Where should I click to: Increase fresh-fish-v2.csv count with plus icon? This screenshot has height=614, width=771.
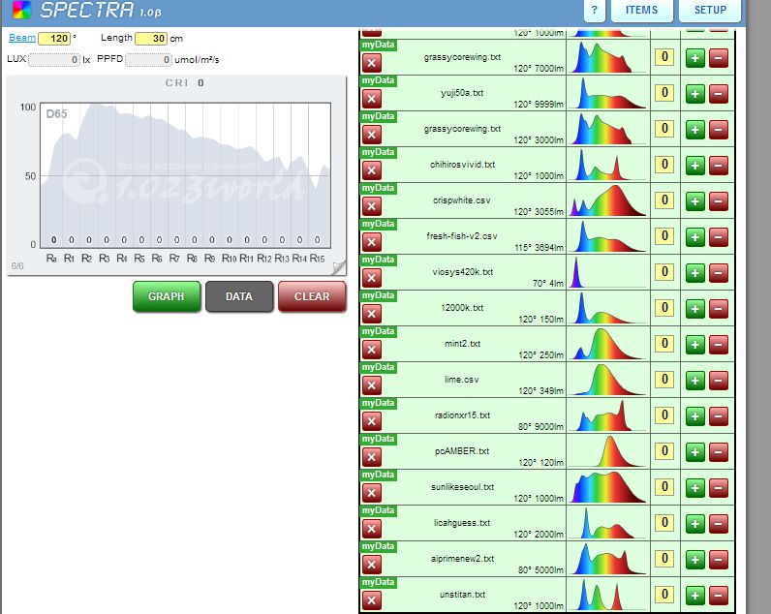point(694,237)
